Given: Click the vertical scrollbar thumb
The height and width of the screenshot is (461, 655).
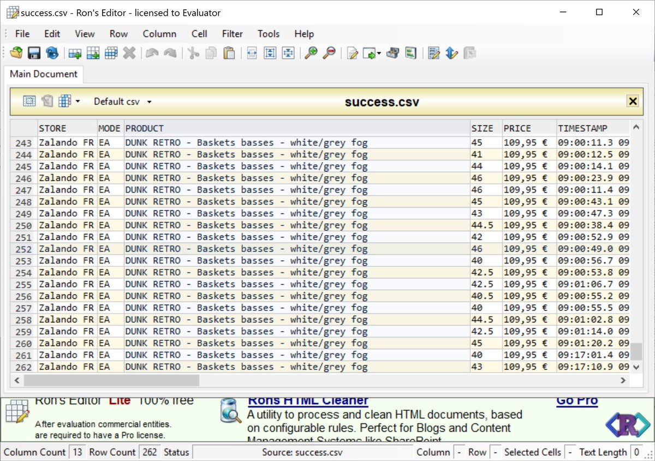Looking at the screenshot, I should (635, 351).
